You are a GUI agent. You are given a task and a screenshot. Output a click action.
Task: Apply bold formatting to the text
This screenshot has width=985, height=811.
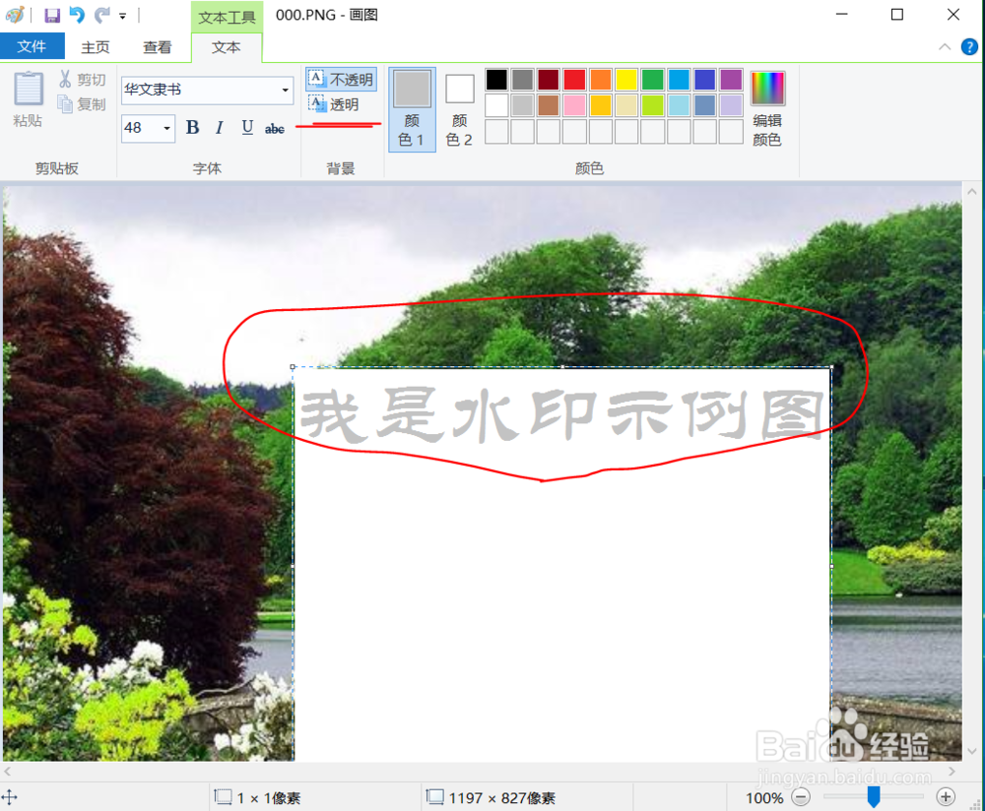point(192,128)
